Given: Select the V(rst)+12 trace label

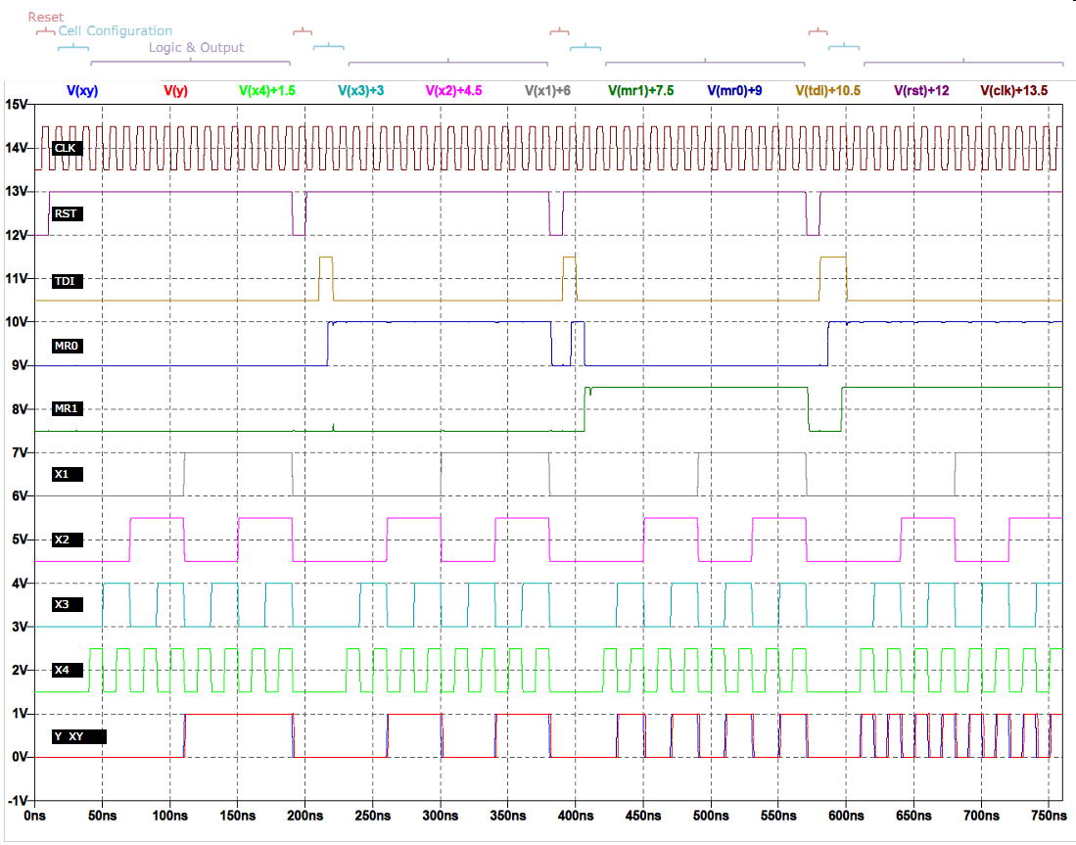Looking at the screenshot, I should 921,90.
